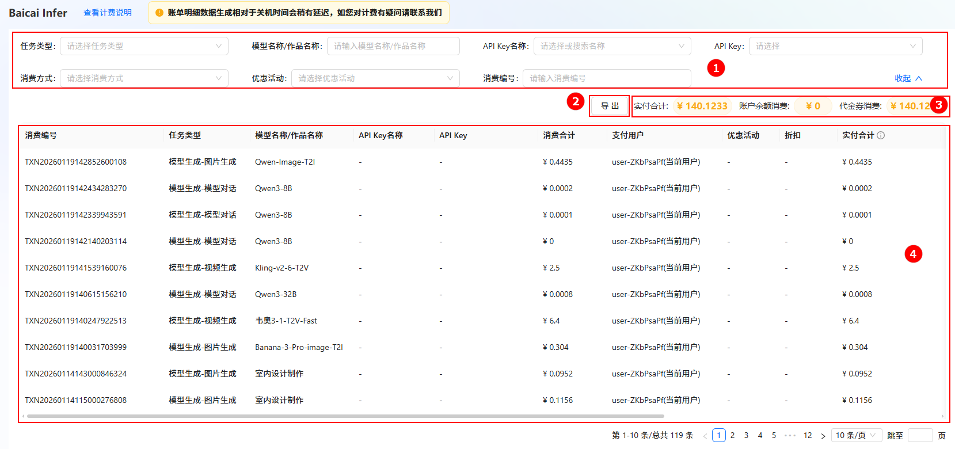955x449 pixels.
Task: Click consumption ID TXN20260119142140203114
Action: coord(75,241)
